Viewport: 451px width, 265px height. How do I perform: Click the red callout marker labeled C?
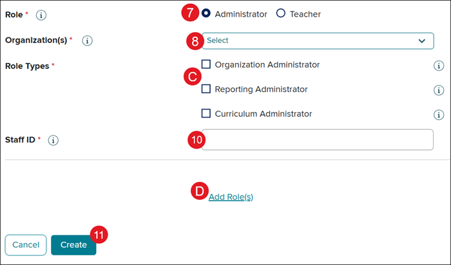coord(191,77)
